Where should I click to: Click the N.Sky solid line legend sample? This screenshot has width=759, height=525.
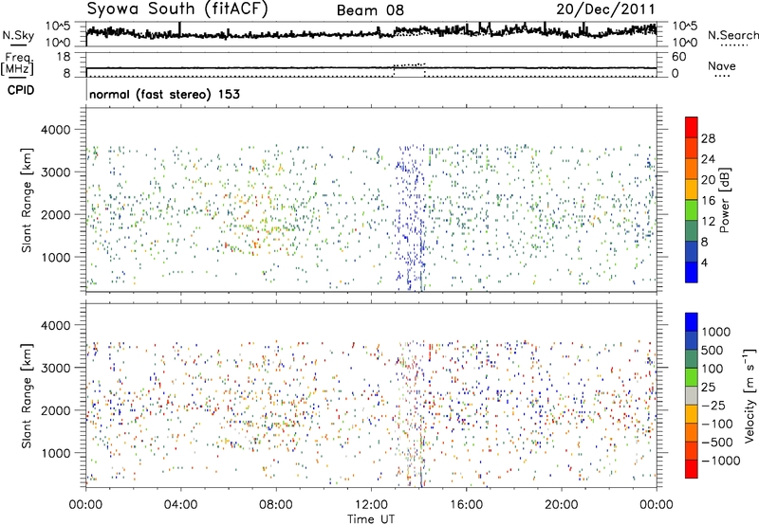tap(18, 45)
